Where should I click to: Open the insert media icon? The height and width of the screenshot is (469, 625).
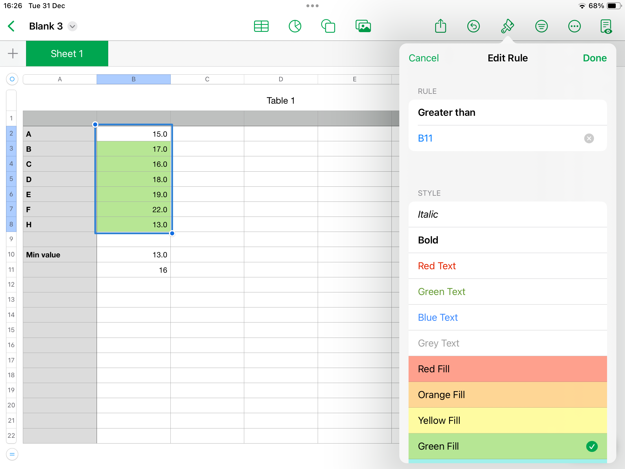pos(363,26)
